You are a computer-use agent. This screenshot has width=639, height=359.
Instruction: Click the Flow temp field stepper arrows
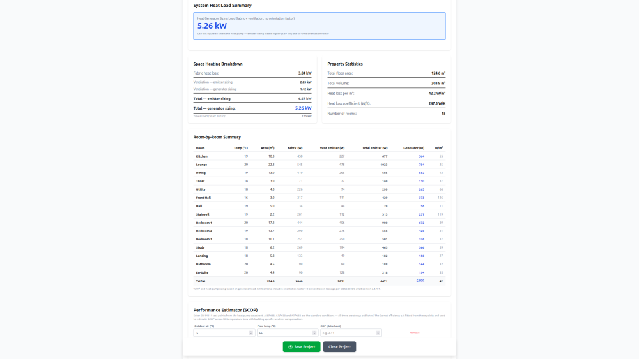click(314, 333)
